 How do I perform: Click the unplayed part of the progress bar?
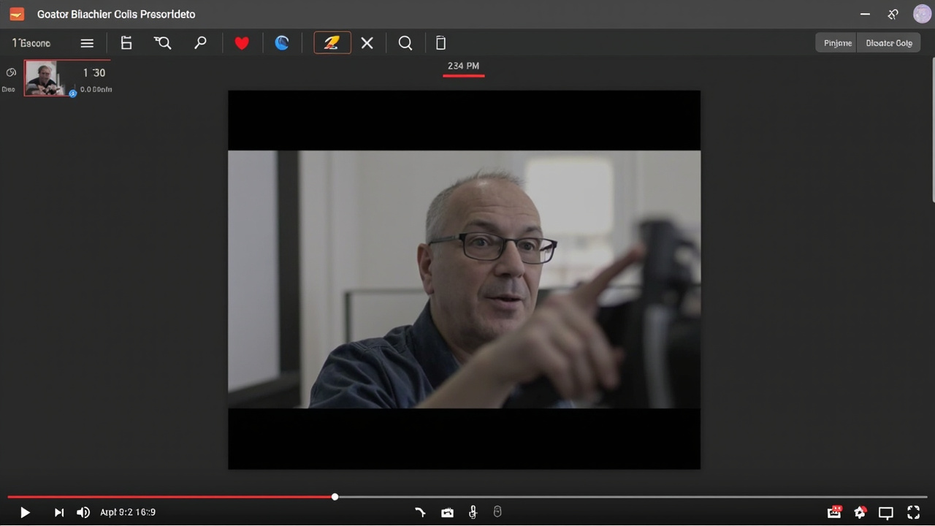pyautogui.click(x=632, y=497)
